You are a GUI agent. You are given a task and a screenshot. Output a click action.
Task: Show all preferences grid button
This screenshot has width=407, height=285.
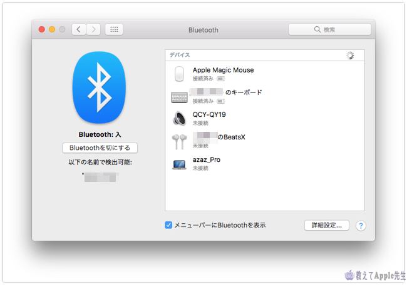[x=114, y=29]
